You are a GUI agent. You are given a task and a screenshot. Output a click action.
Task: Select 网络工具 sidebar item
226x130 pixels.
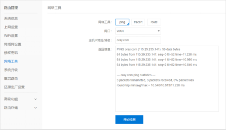coord(11,61)
